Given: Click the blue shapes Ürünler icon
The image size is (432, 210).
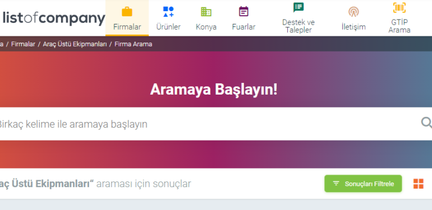Looking at the screenshot, I should [x=168, y=12].
